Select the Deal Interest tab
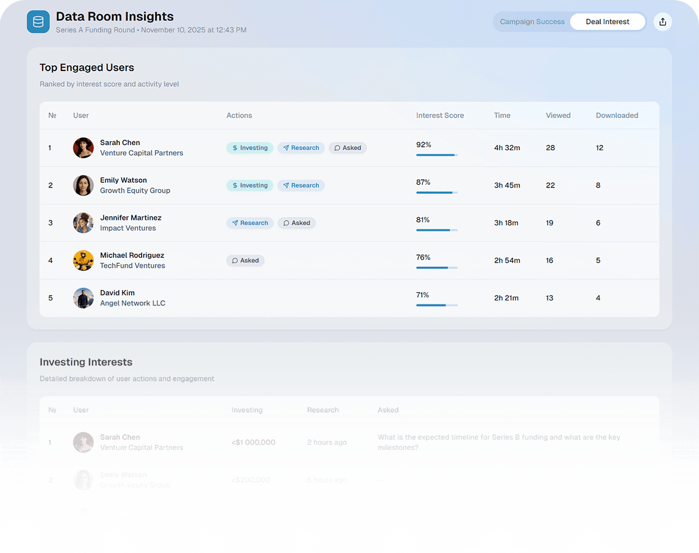The height and width of the screenshot is (553, 699). (x=608, y=22)
